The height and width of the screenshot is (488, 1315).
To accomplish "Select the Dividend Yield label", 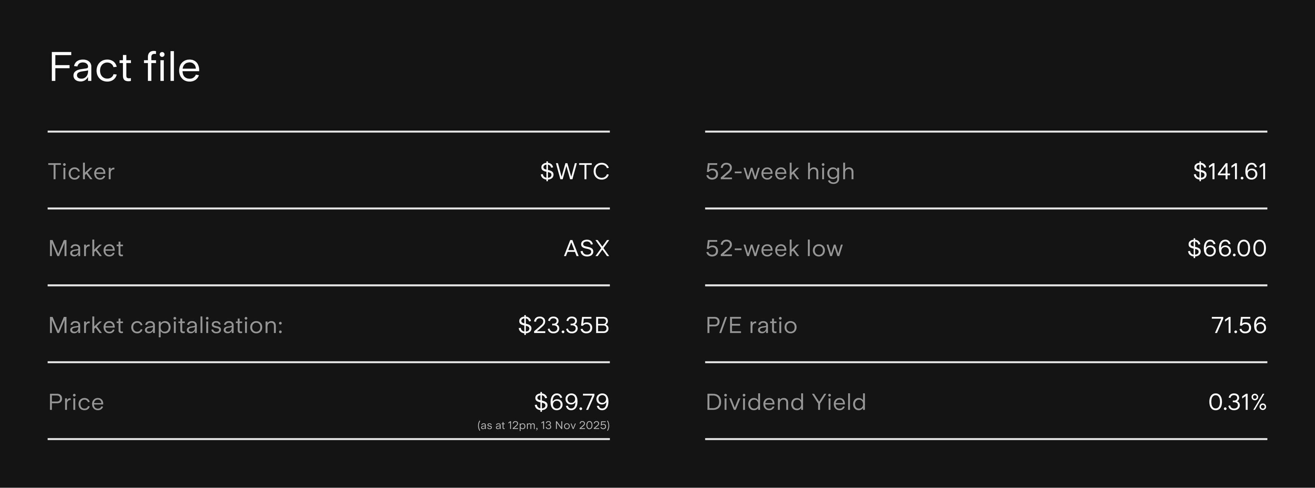I will (x=786, y=402).
